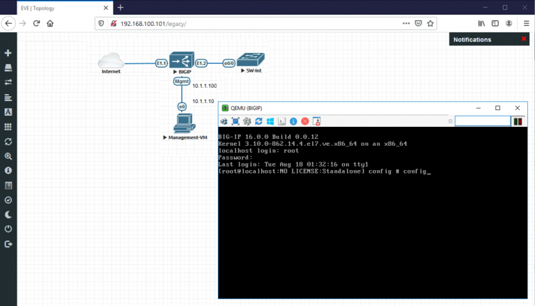This screenshot has width=535, height=306.
Task: Toggle QEMU fullscreen icon
Action: (x=235, y=121)
